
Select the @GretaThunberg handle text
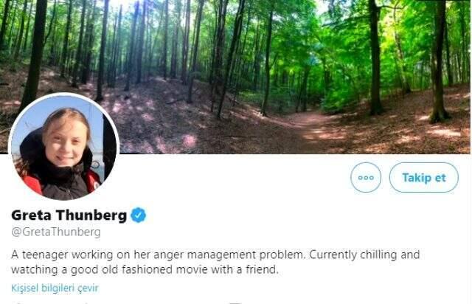[x=56, y=232]
